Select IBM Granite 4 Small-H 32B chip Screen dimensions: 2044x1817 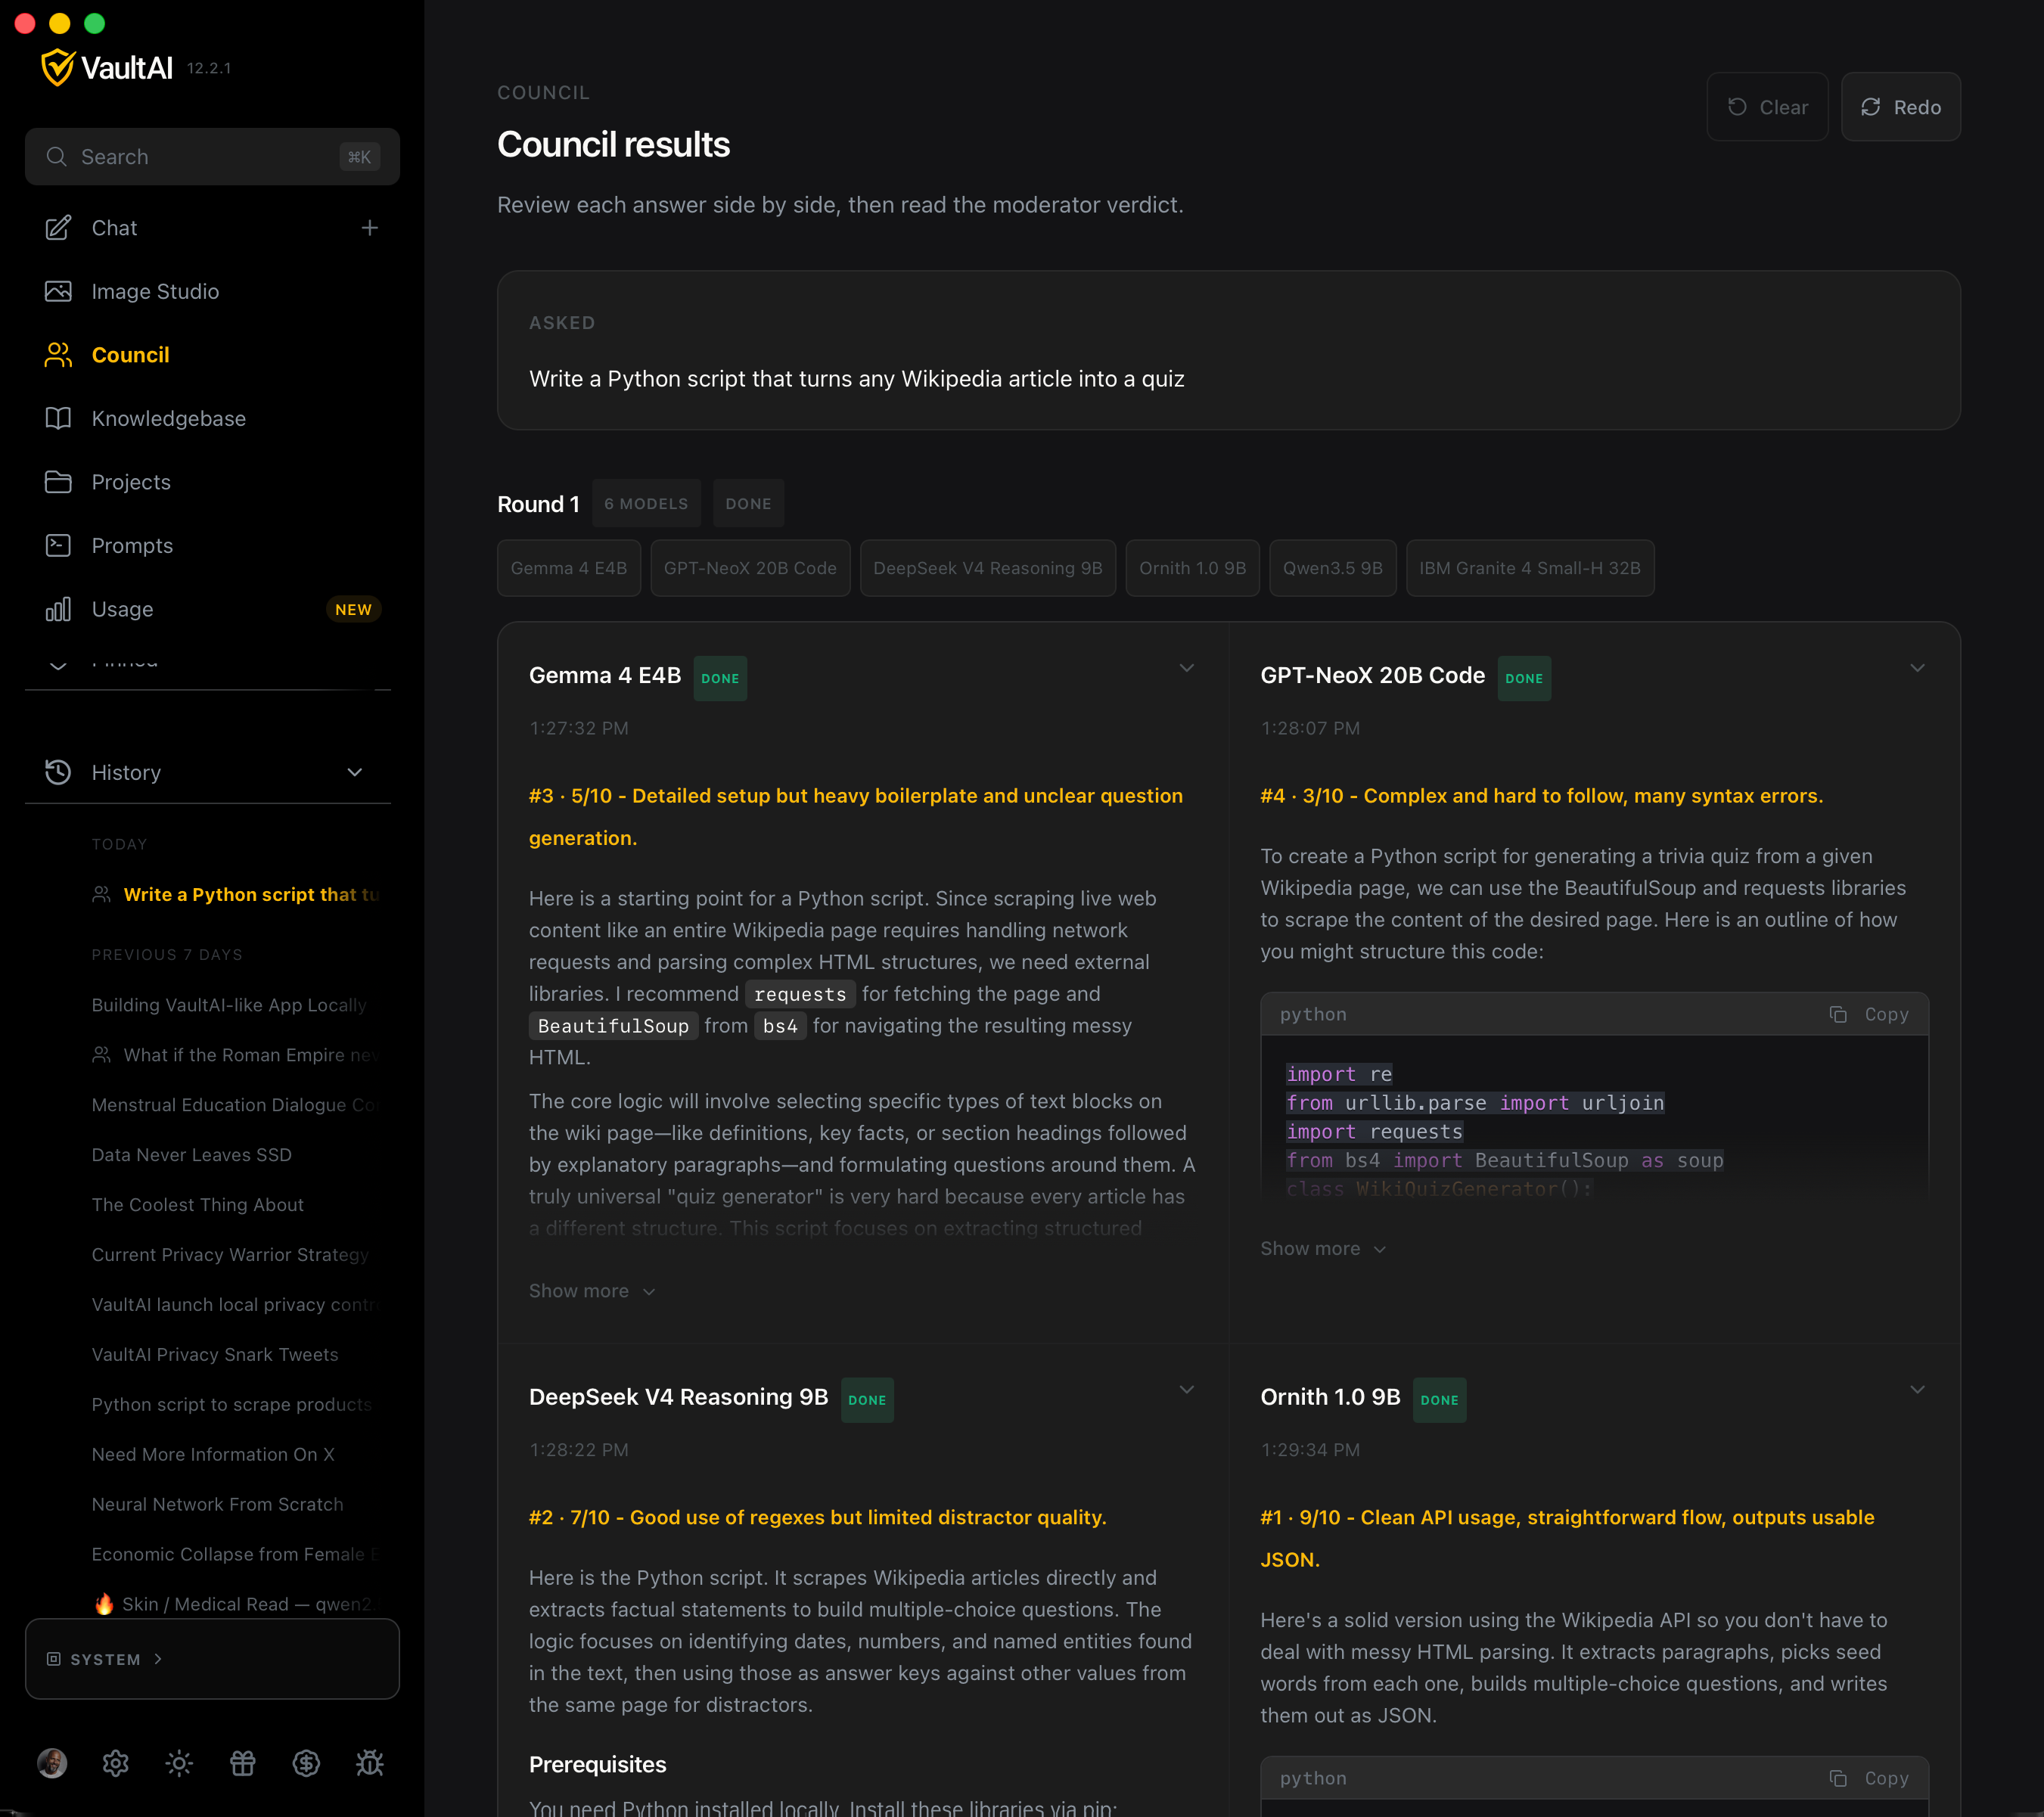(1530, 568)
